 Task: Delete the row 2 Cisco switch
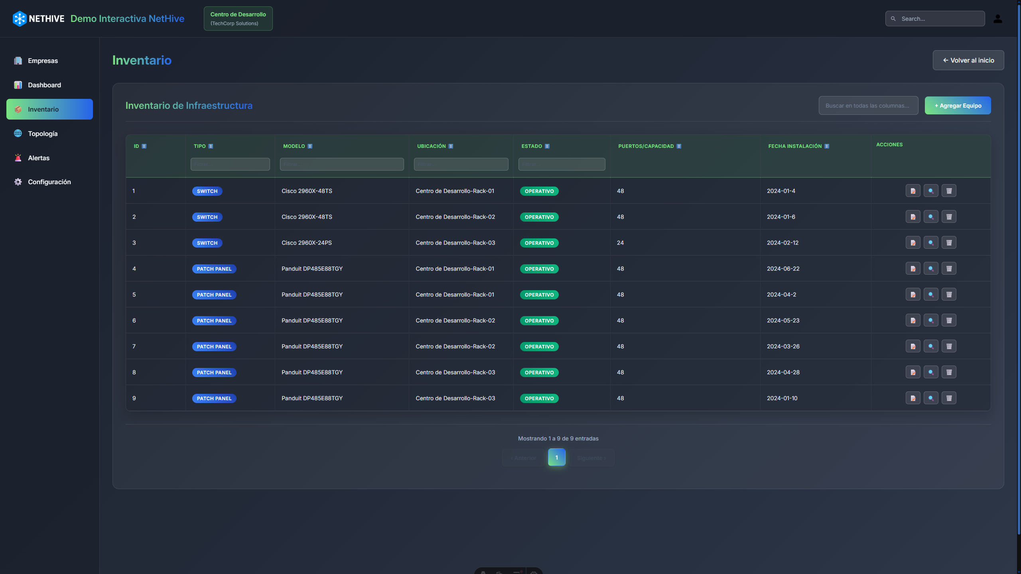pos(949,217)
